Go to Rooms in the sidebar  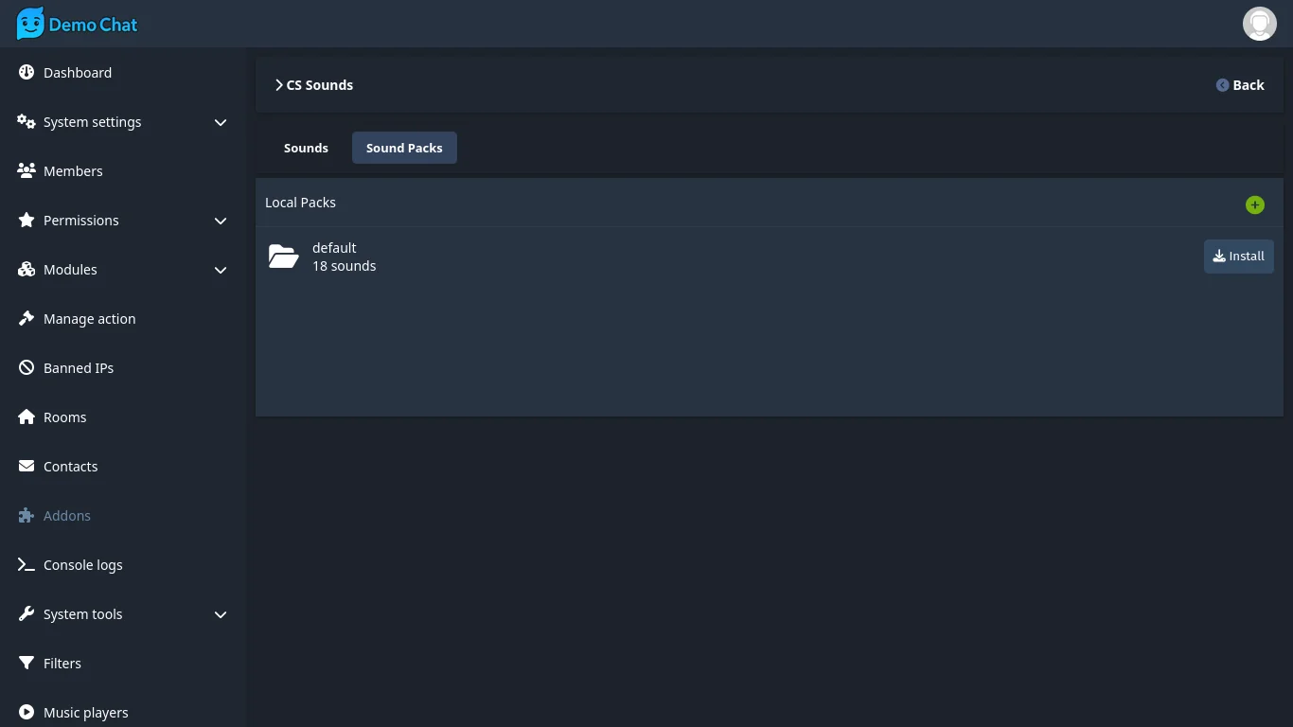click(x=64, y=417)
